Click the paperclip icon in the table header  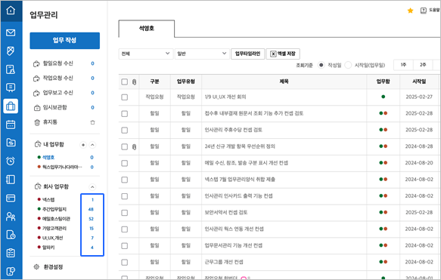[134, 82]
